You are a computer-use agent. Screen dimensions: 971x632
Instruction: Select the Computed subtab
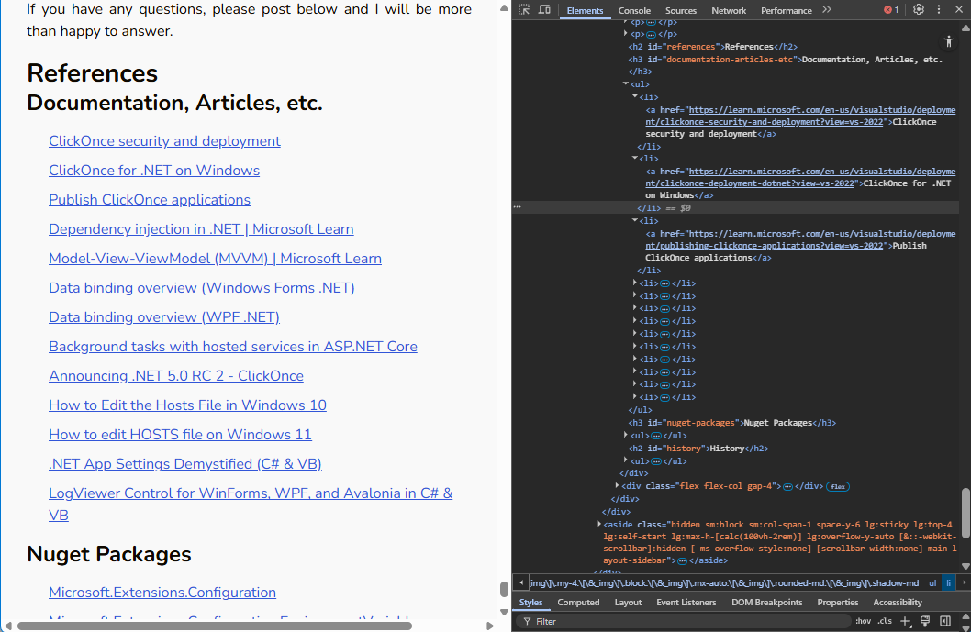click(x=578, y=603)
